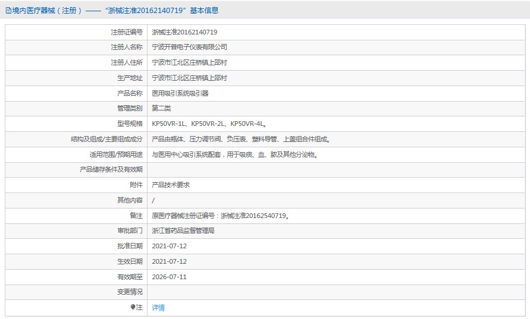The height and width of the screenshot is (319, 530).
Task: Click the 其他内容 label
Action: (x=130, y=200)
